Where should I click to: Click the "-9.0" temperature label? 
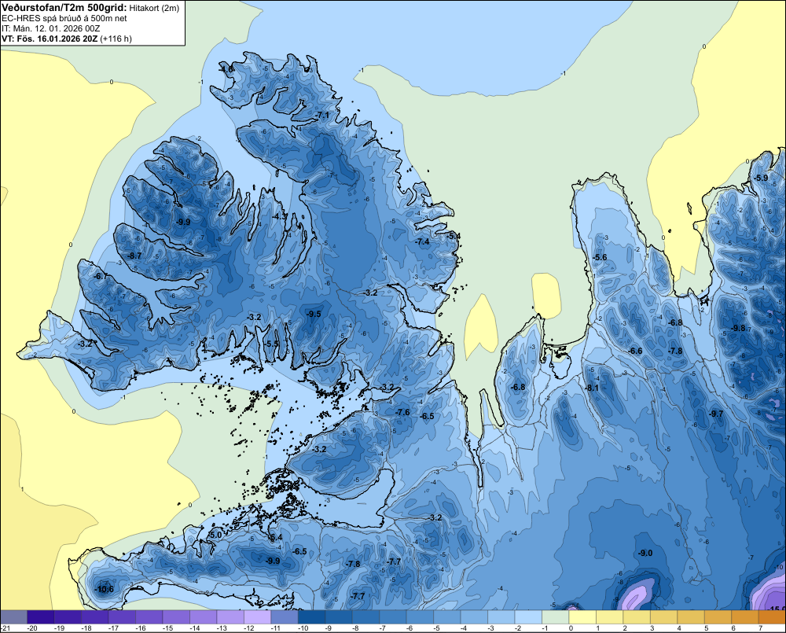(x=645, y=554)
